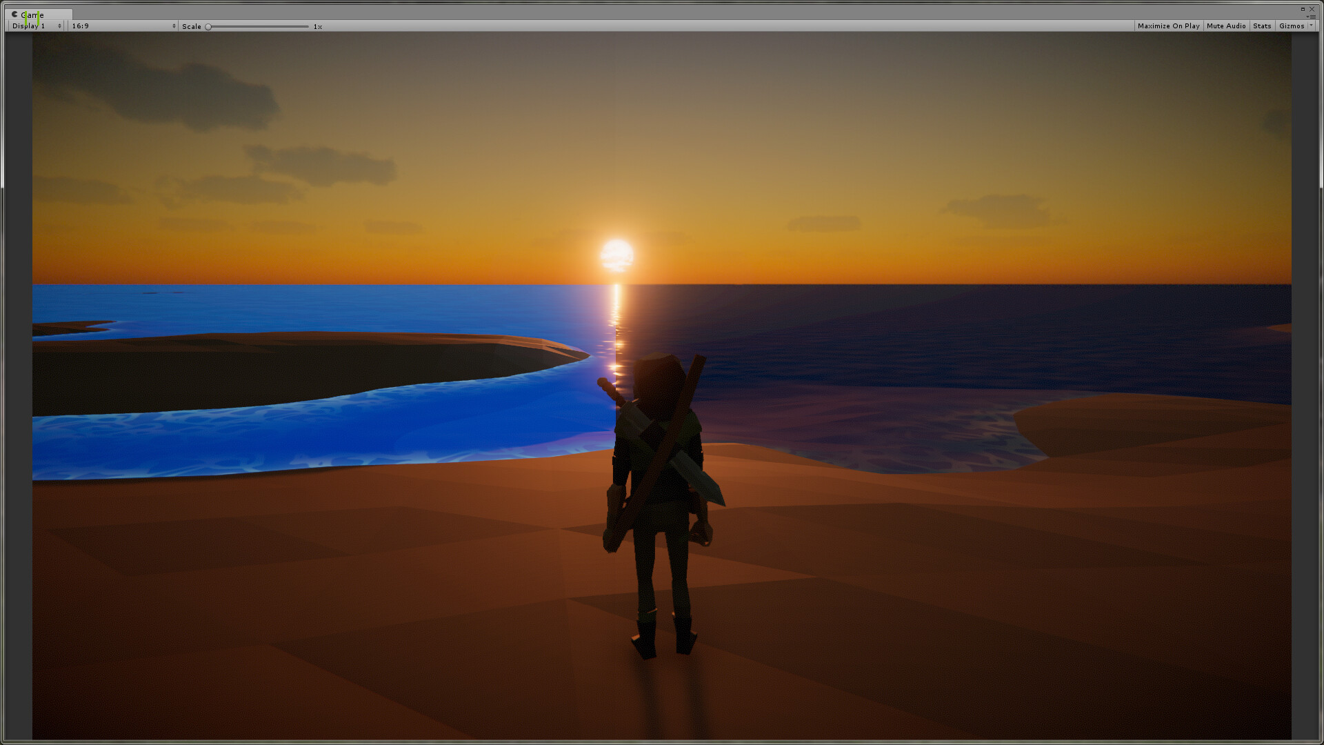Click the Maximize On Play button label
This screenshot has width=1324, height=745.
pyautogui.click(x=1169, y=26)
